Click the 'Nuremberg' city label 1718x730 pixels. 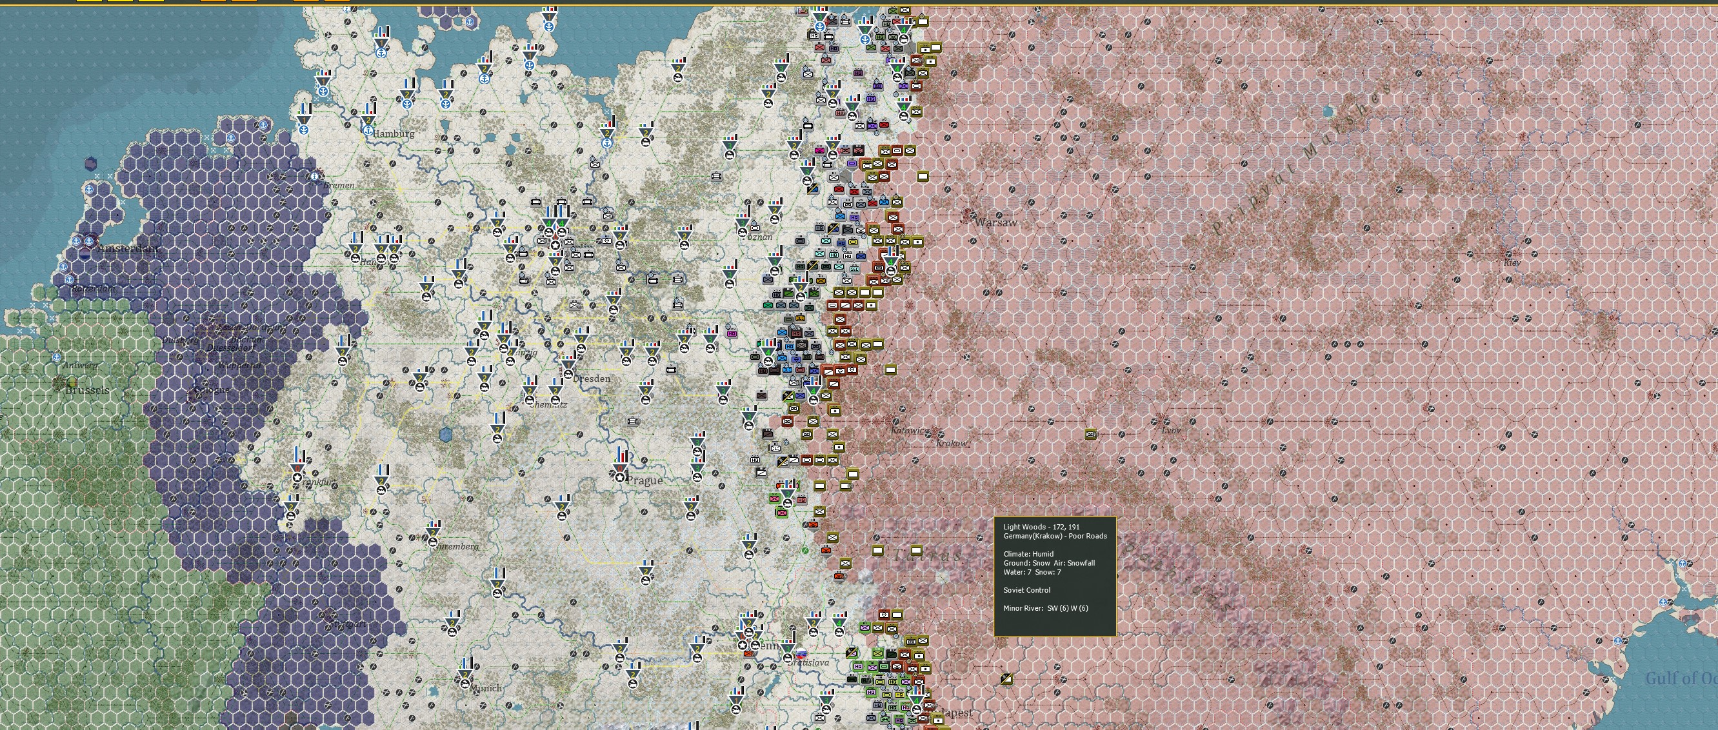[x=455, y=547]
